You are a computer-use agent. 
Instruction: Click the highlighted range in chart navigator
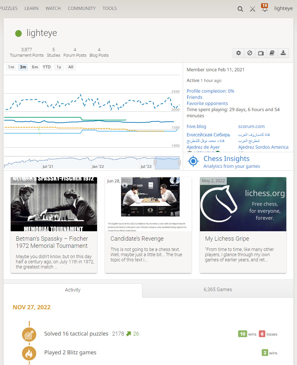click(167, 163)
